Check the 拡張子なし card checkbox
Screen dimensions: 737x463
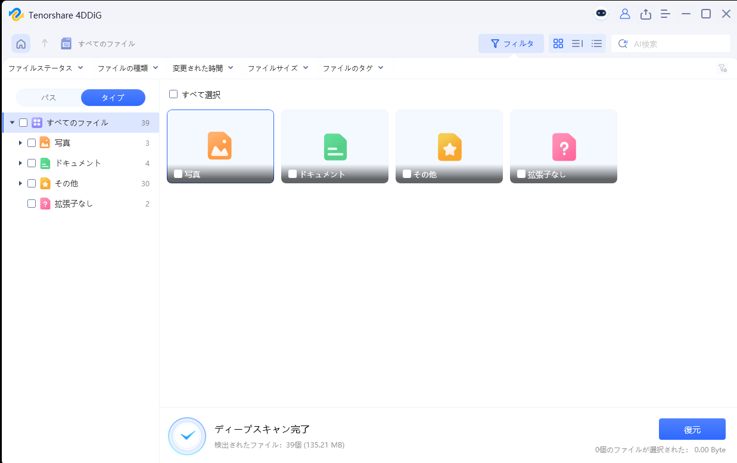(x=521, y=174)
